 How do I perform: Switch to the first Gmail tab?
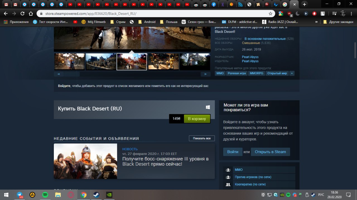[6, 4]
